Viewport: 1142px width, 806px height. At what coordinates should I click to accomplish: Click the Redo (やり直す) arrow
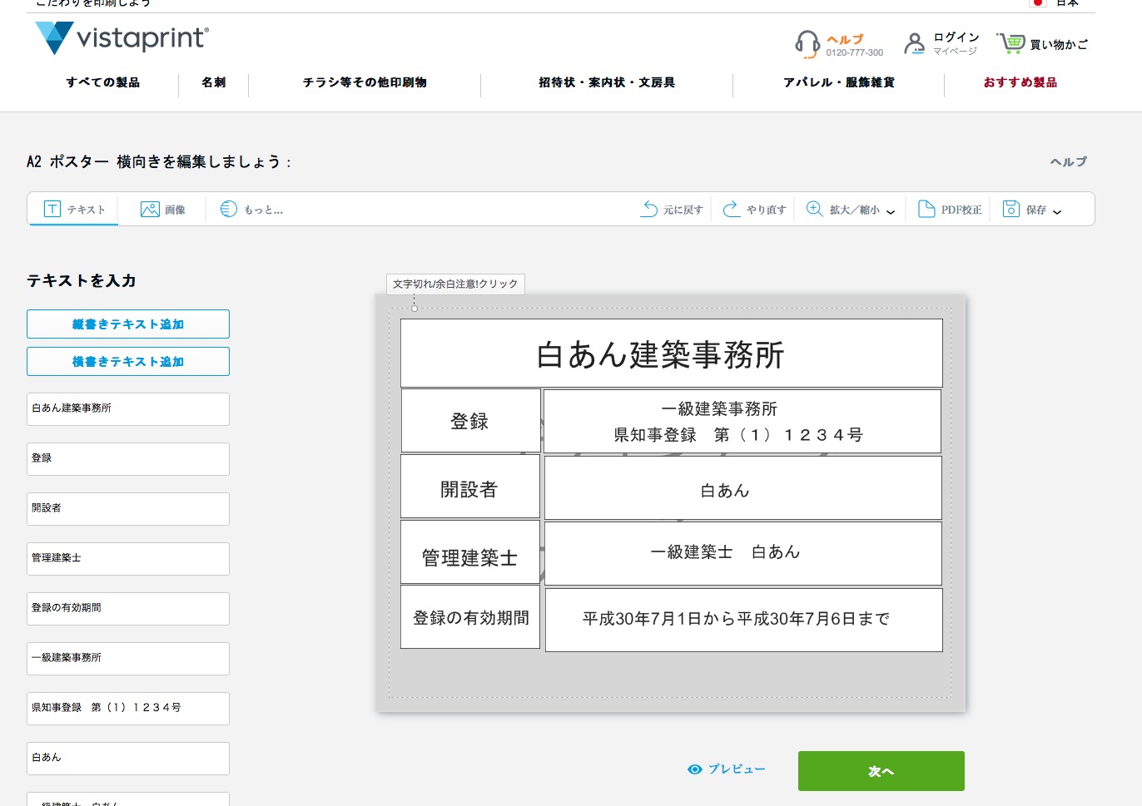pos(732,210)
